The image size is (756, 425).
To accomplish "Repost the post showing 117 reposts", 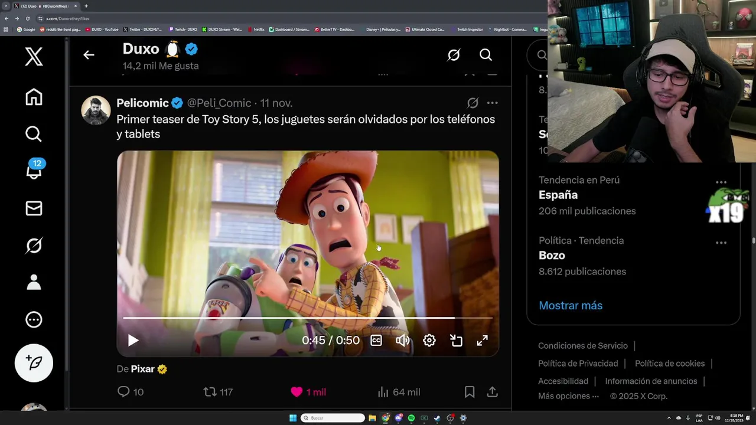I will (218, 392).
